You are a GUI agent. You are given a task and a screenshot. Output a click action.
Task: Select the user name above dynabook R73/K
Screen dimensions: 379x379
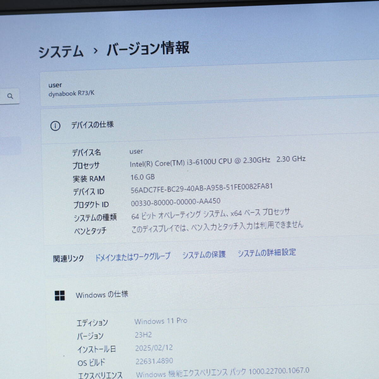[55, 85]
